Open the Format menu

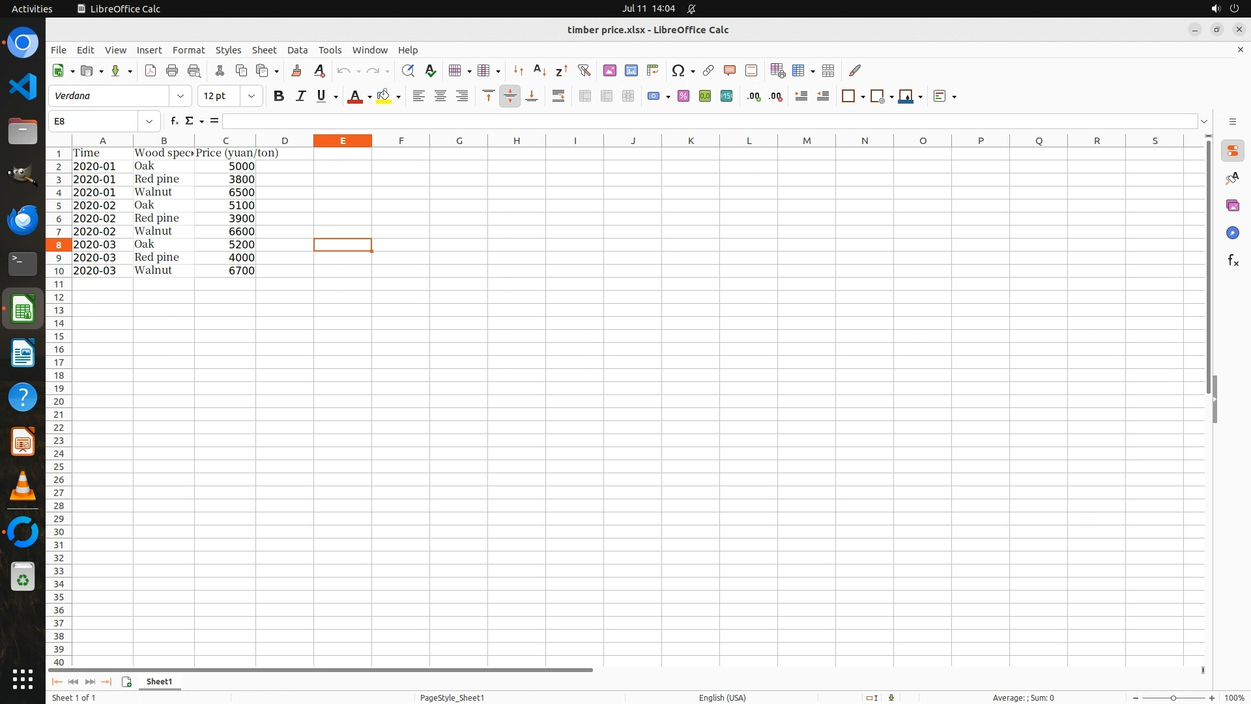pyautogui.click(x=188, y=50)
